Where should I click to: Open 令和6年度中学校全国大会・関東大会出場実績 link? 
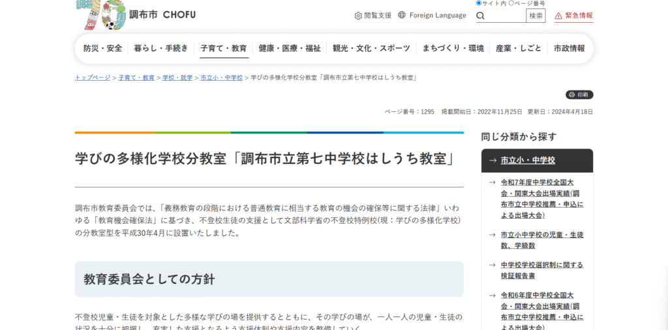pos(542,311)
